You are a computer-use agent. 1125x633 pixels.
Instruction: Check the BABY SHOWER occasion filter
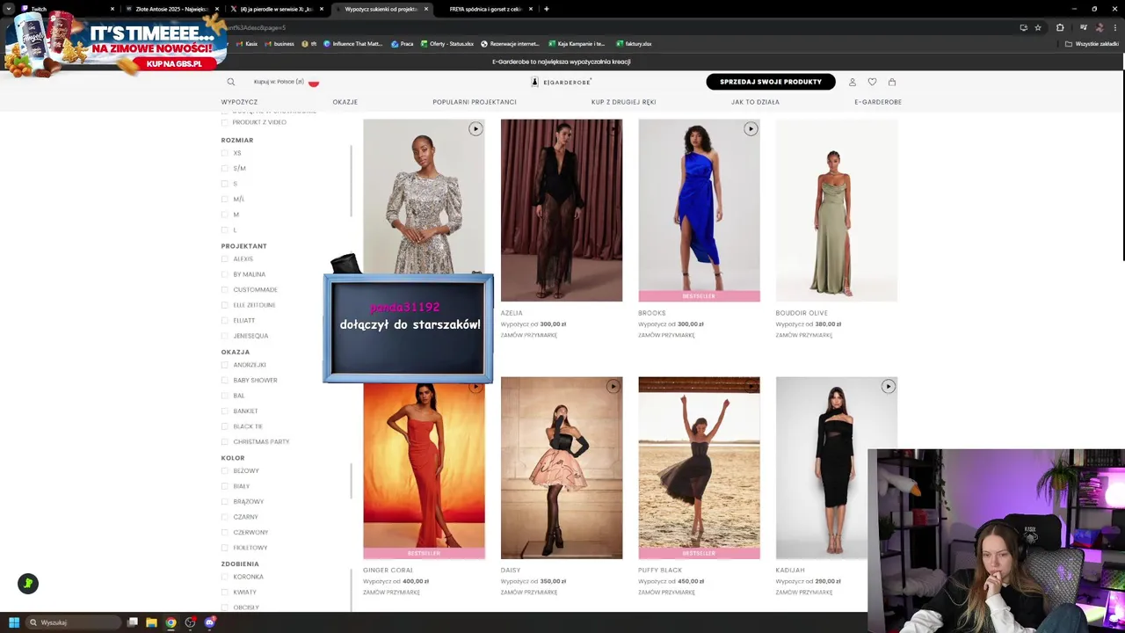[225, 380]
